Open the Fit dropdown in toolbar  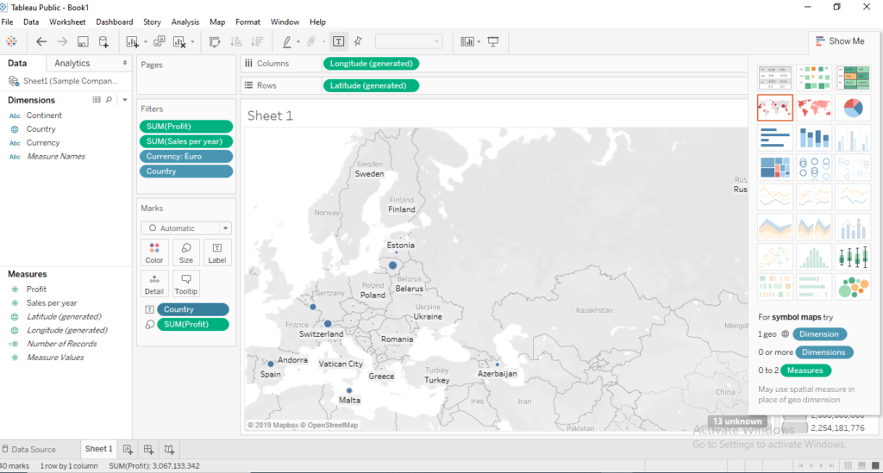coord(409,41)
